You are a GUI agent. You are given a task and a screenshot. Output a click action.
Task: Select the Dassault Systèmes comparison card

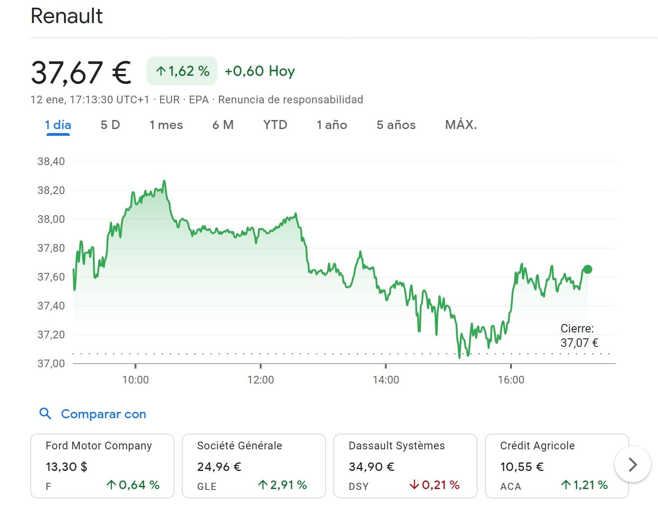click(x=405, y=466)
